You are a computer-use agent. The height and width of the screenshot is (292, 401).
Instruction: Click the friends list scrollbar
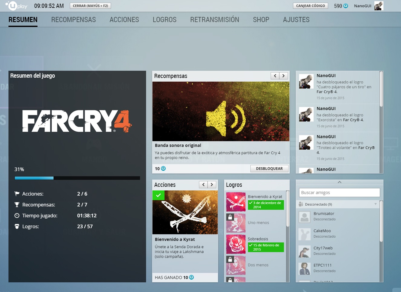(381, 221)
